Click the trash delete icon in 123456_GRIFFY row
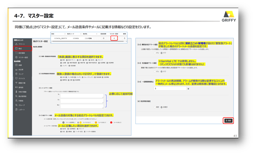The image size is (254, 154). coord(124,38)
